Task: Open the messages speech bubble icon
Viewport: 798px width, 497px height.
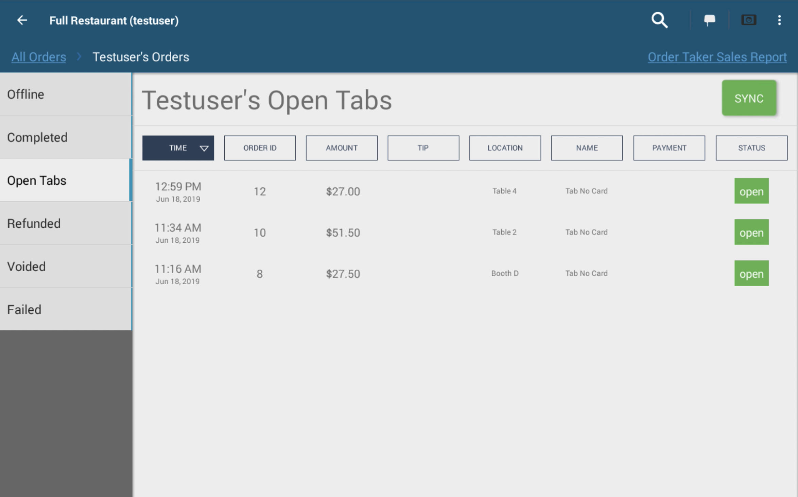Action: 709,20
